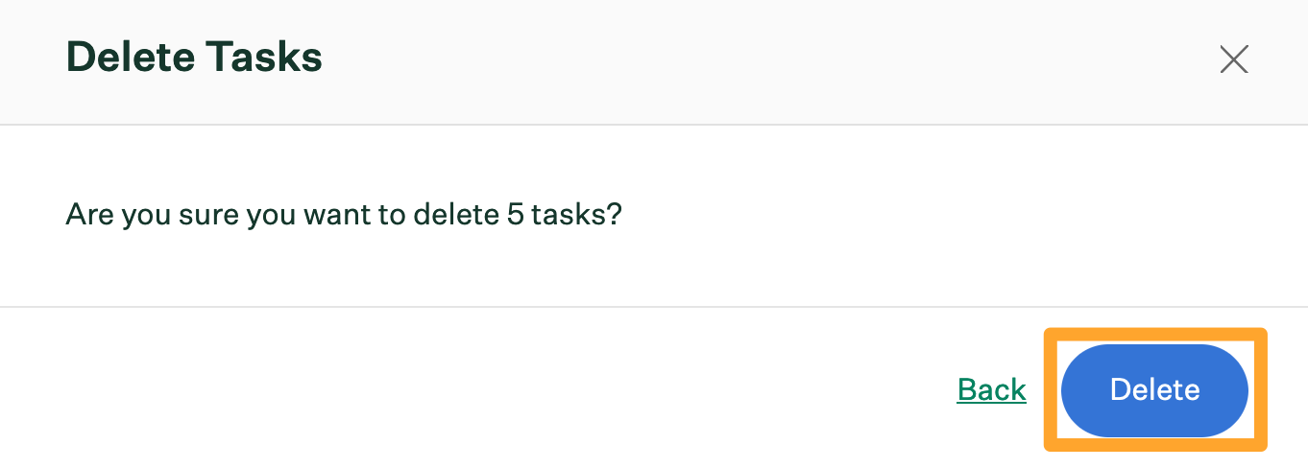Go back using the Back link
This screenshot has height=468, width=1308.
click(x=992, y=389)
